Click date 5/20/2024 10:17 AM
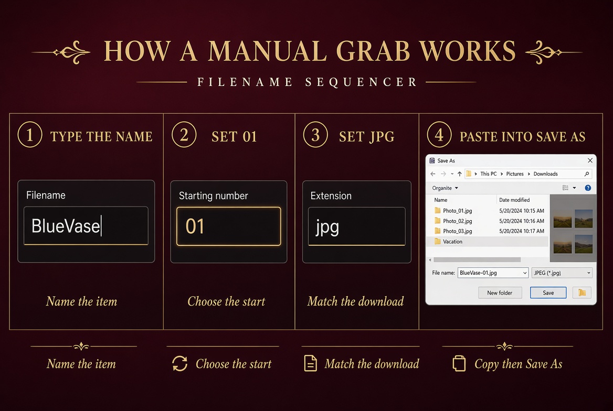This screenshot has width=613, height=411. [522, 231]
